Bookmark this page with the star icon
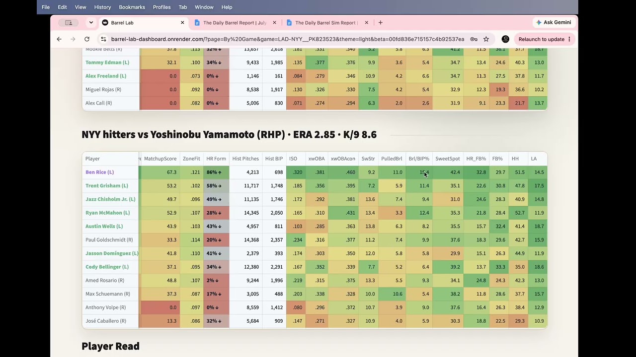636x357 pixels. click(486, 39)
